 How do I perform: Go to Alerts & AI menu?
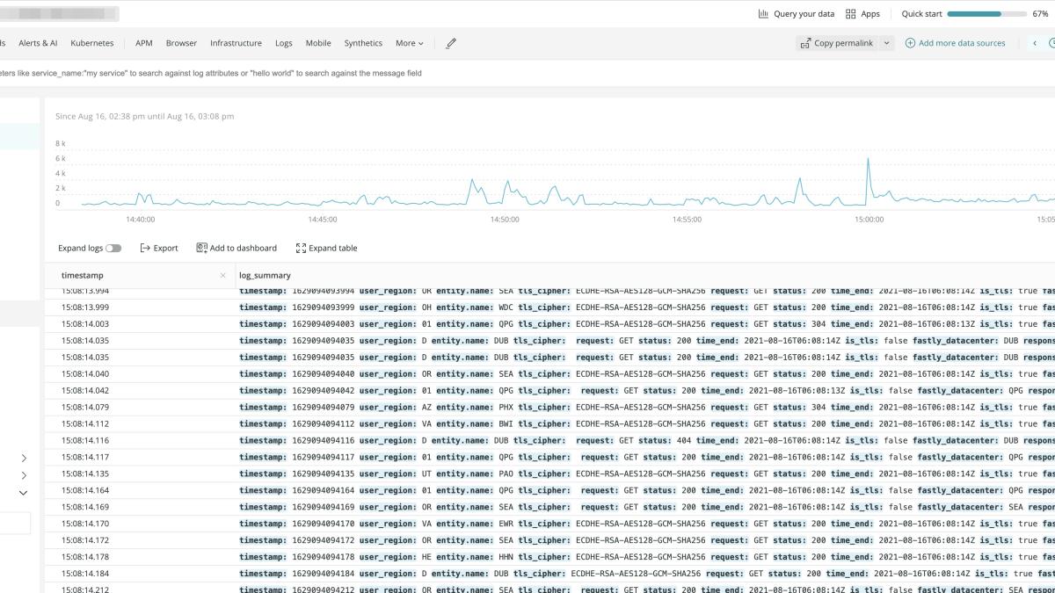point(38,43)
